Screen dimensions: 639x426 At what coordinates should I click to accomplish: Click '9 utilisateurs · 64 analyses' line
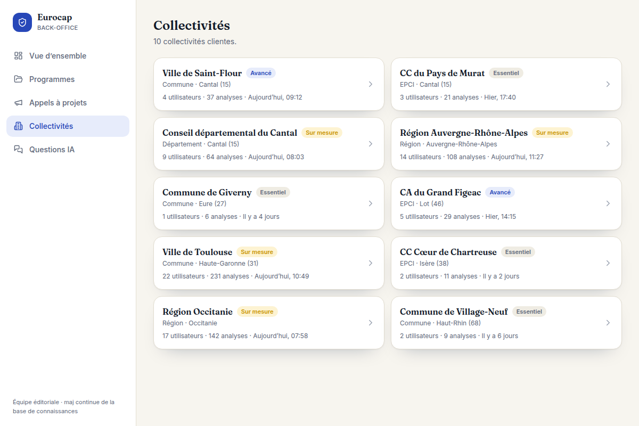click(233, 157)
